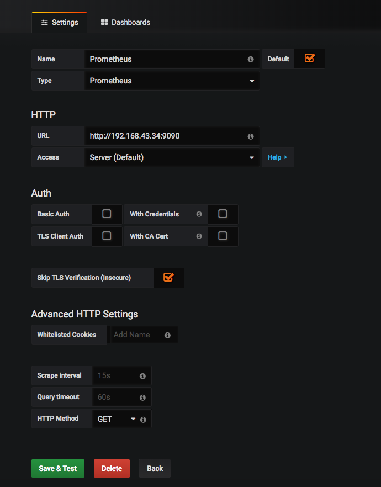Click the Back button
Screen dimensions: 381x487
click(x=155, y=468)
